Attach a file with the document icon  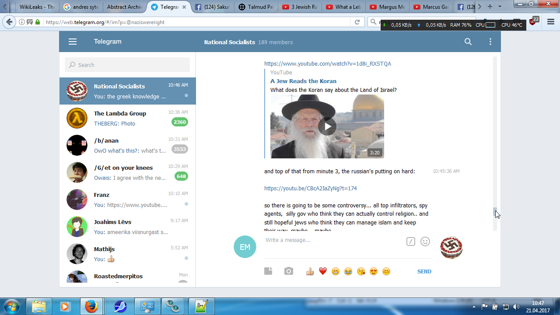(x=268, y=271)
